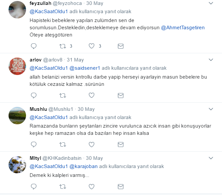Like Mushlu's tweet

[x=92, y=144]
